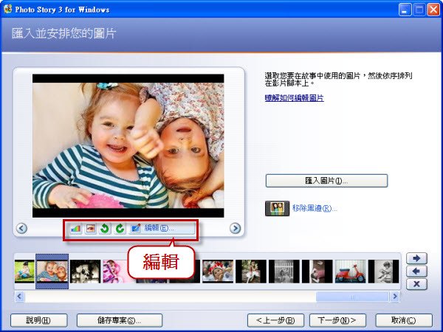Click the red-eye correction icon

click(90, 229)
